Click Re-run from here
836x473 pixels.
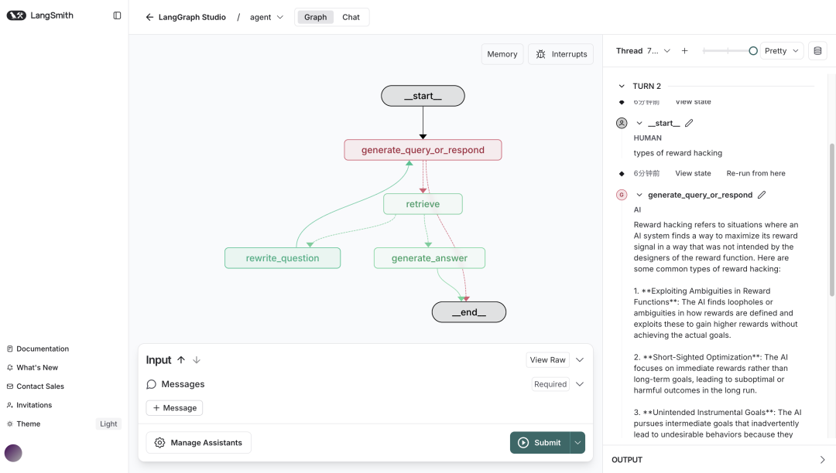[755, 173]
